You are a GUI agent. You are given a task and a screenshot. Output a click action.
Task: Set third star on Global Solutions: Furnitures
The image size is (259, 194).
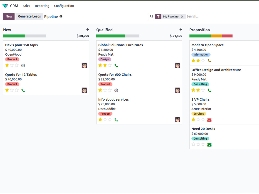click(x=110, y=65)
